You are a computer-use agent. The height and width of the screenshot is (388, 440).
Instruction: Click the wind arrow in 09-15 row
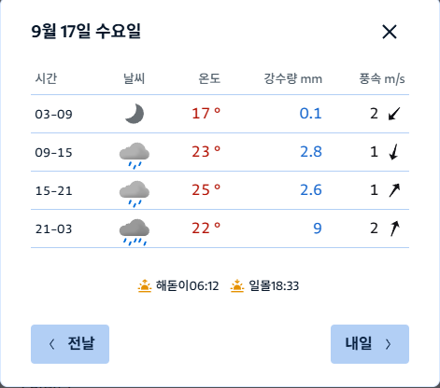[394, 152]
